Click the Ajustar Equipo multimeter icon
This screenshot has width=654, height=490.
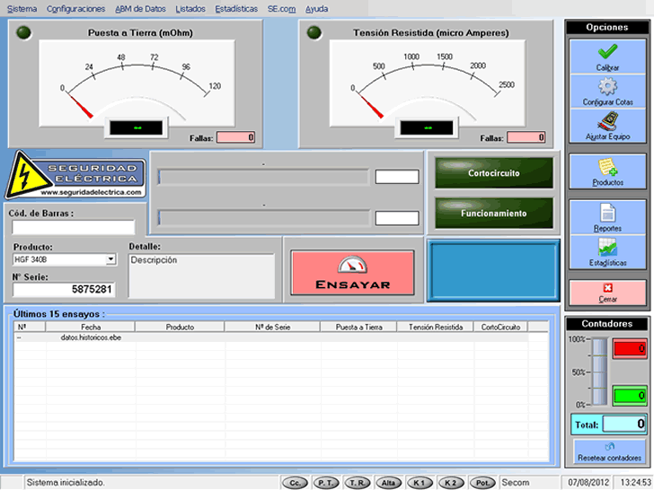coord(607,120)
